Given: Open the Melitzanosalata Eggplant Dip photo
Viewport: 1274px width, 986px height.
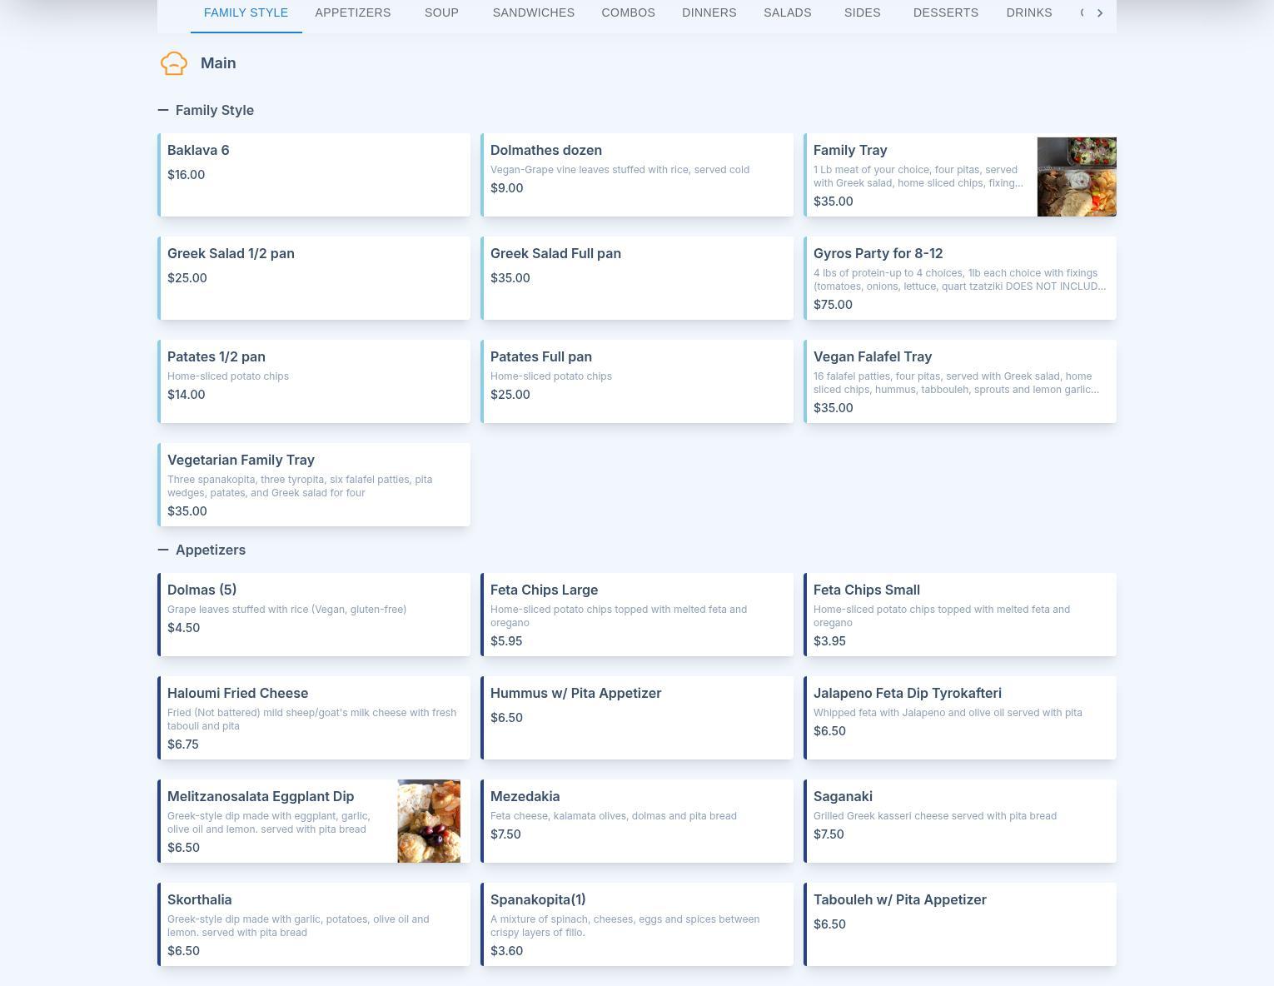Looking at the screenshot, I should [x=428, y=821].
